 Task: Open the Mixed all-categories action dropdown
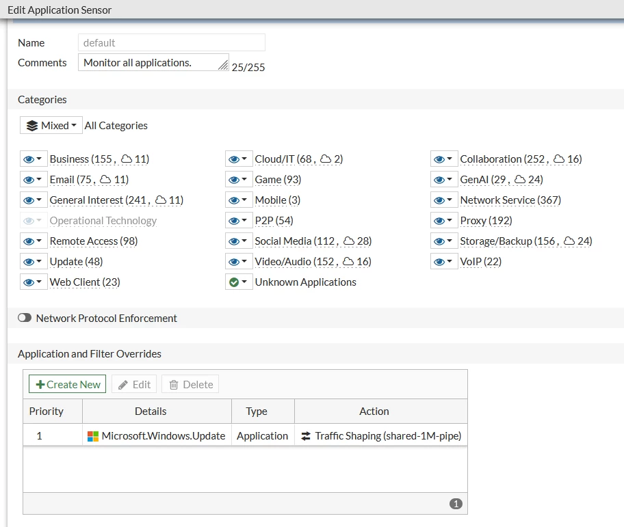51,125
